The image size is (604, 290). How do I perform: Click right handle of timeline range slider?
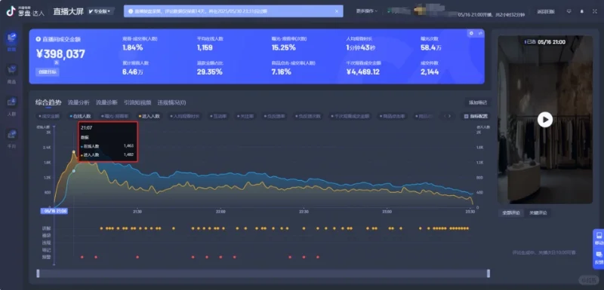click(x=488, y=273)
